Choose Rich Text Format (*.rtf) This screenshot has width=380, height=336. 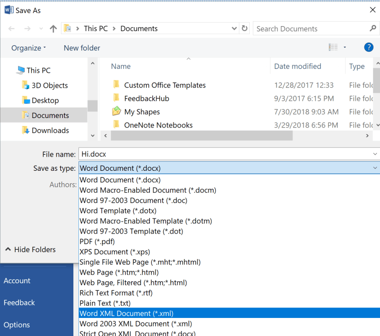229,293
